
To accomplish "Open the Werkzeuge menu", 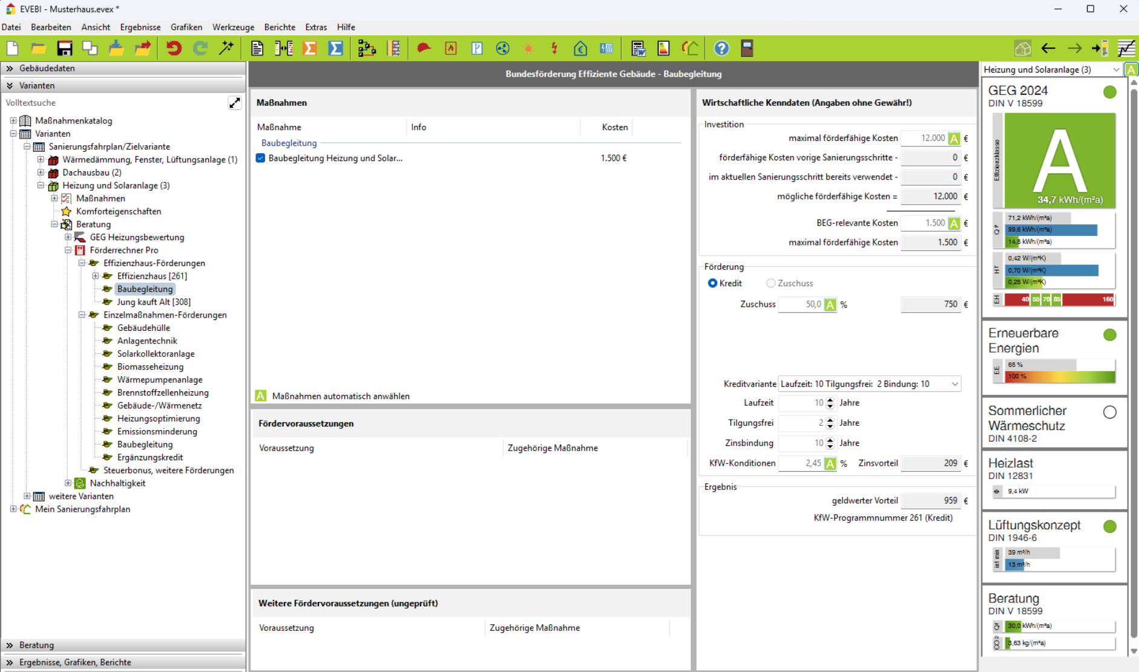I will (233, 27).
